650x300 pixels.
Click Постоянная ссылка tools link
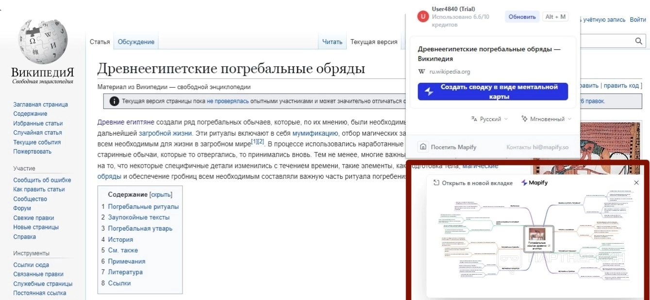click(x=40, y=293)
